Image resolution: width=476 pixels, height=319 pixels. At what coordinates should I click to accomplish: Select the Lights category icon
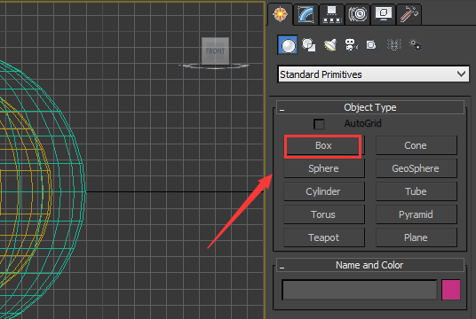pos(330,45)
